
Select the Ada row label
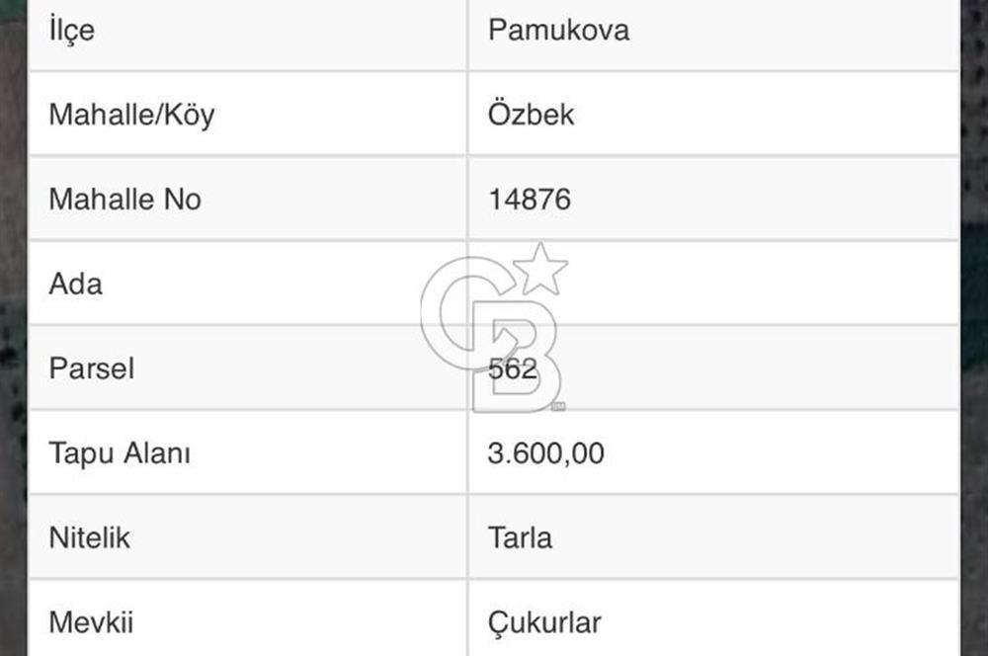pos(75,285)
